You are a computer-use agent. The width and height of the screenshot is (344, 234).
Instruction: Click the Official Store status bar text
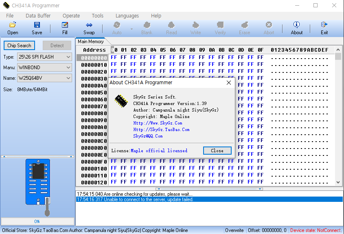coord(95,230)
